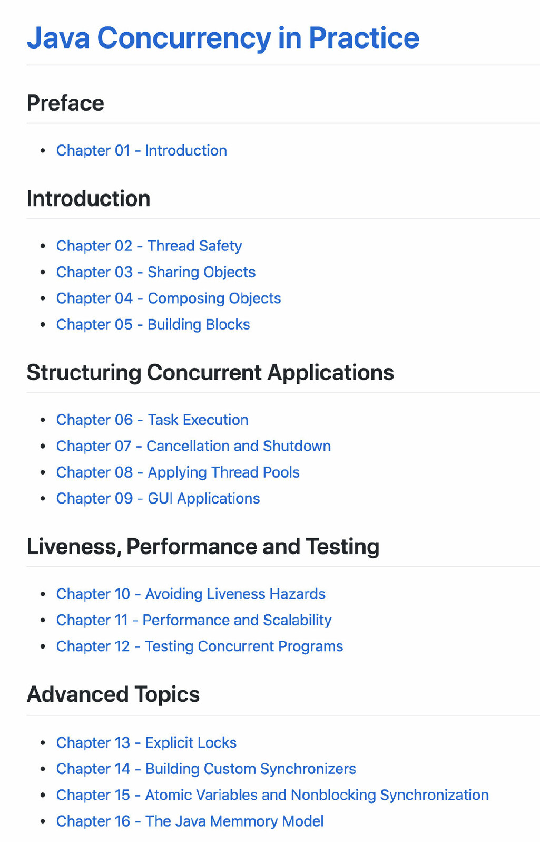Navigate to Chapter 06 - Task Execution
The image size is (540, 842).
click(152, 420)
